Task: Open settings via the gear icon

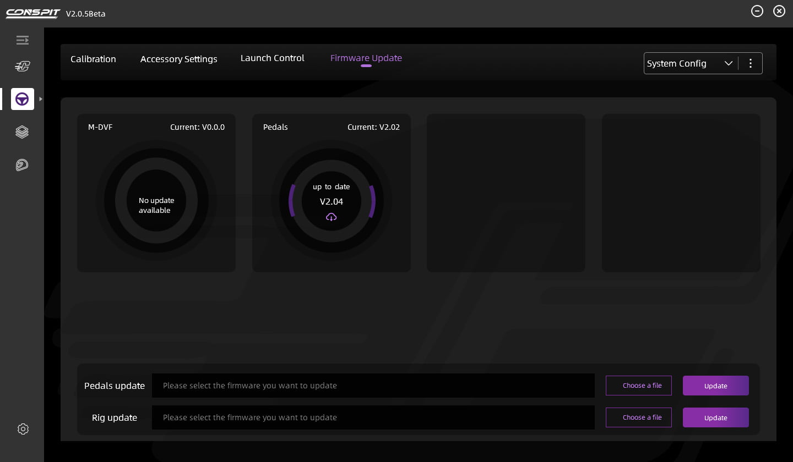Action: 23,429
